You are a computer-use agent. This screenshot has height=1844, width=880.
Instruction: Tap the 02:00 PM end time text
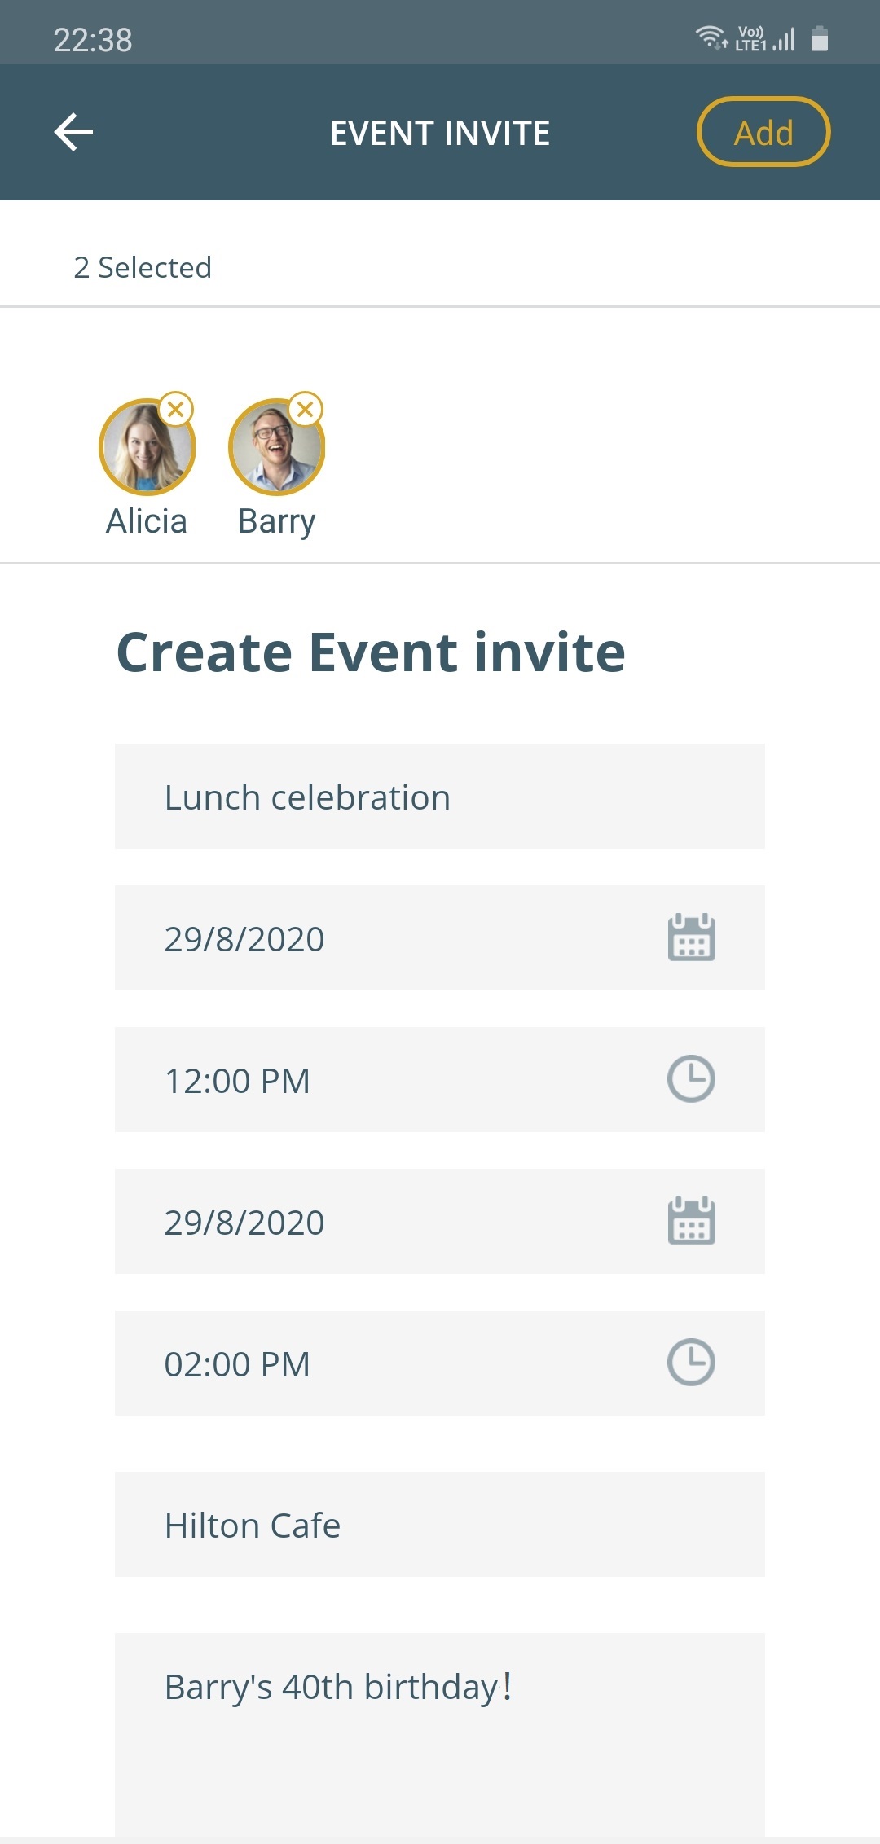pyautogui.click(x=237, y=1364)
